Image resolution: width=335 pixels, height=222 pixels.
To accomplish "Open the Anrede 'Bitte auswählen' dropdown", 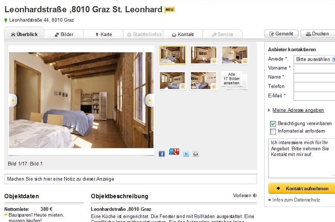I will 314,59.
